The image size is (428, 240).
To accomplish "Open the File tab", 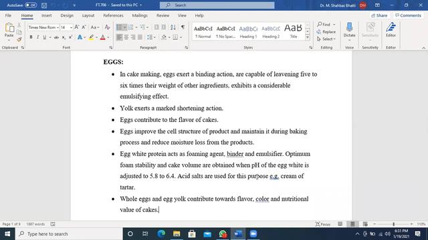I will [8, 15].
